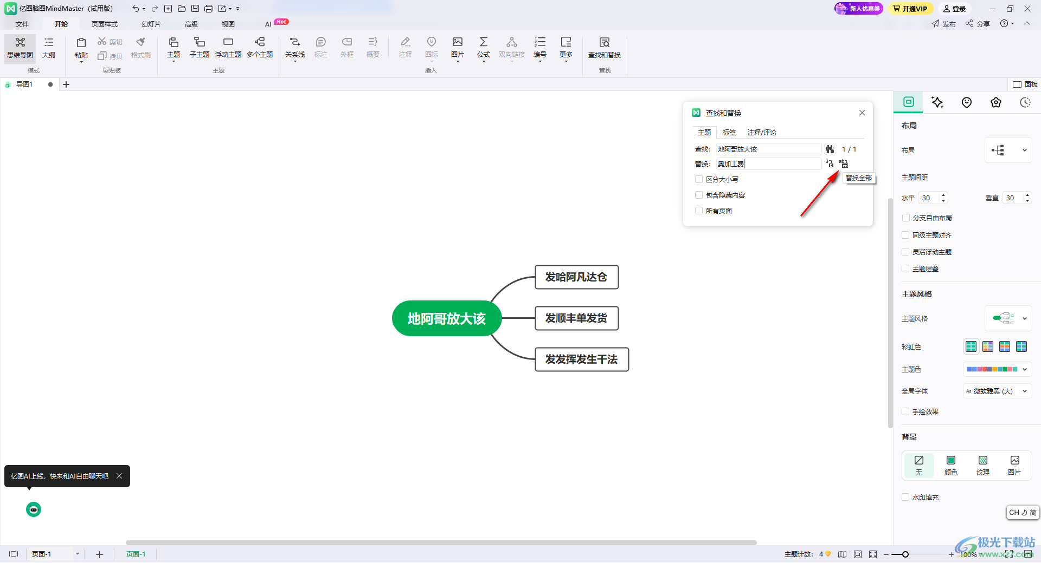Click the AI chat robot icon
The image size is (1041, 563).
point(34,509)
